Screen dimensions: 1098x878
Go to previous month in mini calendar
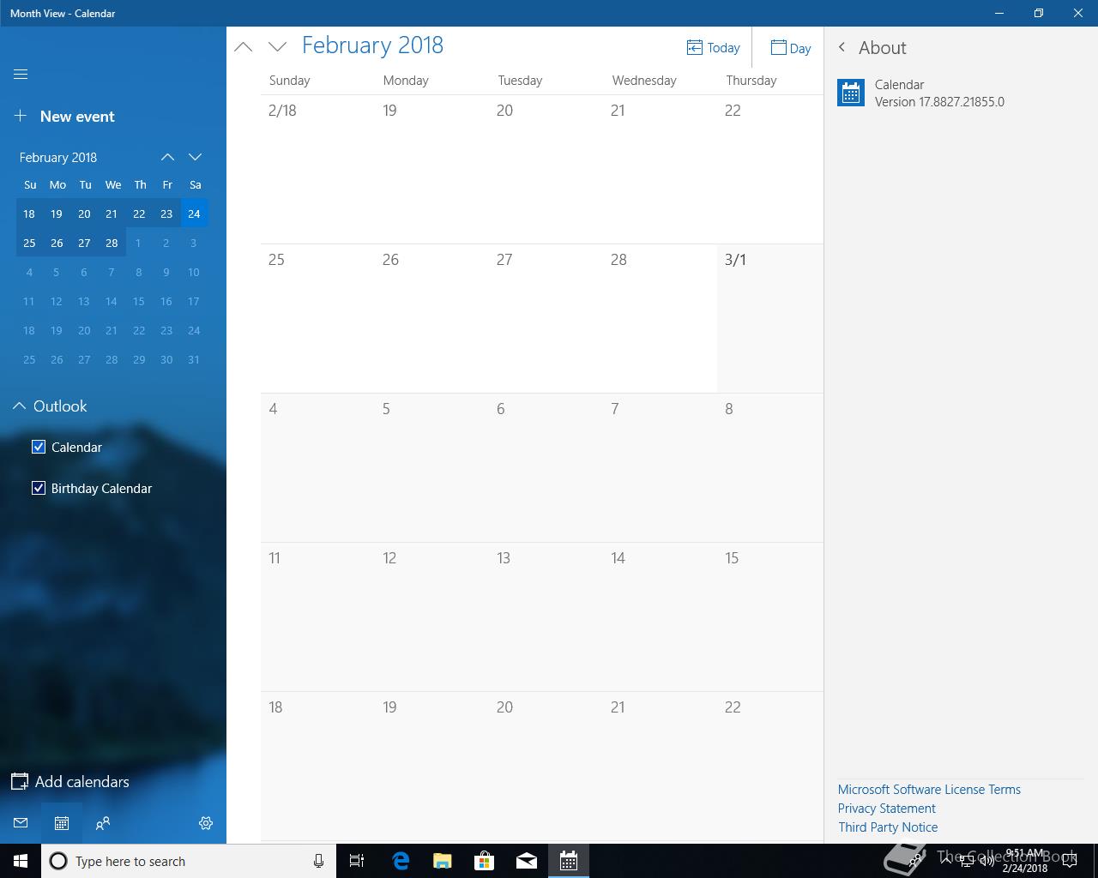167,157
